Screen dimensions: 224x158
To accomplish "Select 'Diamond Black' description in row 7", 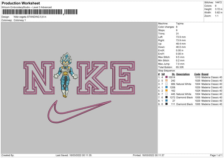I will coord(184,97).
